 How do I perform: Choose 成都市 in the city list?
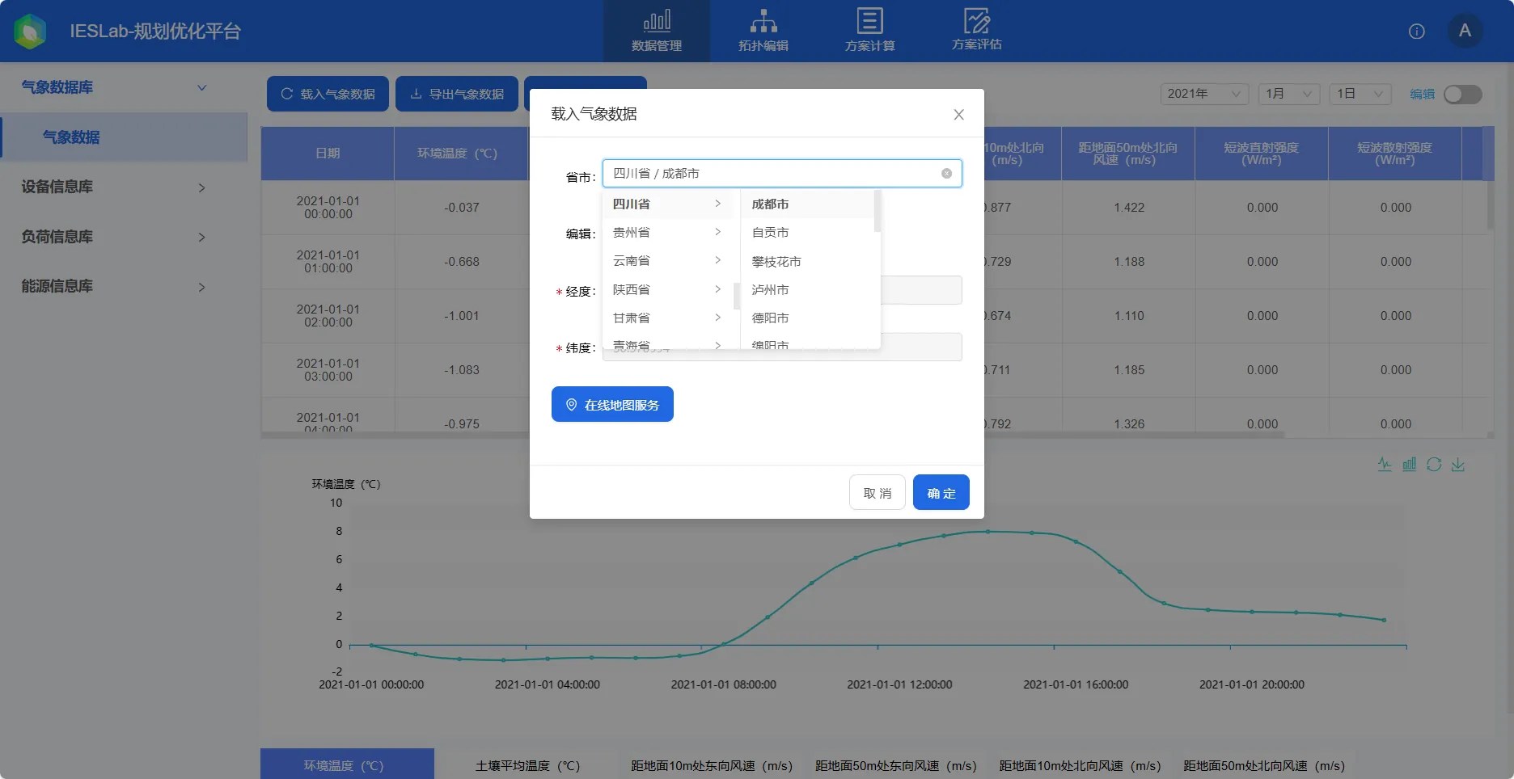click(809, 204)
